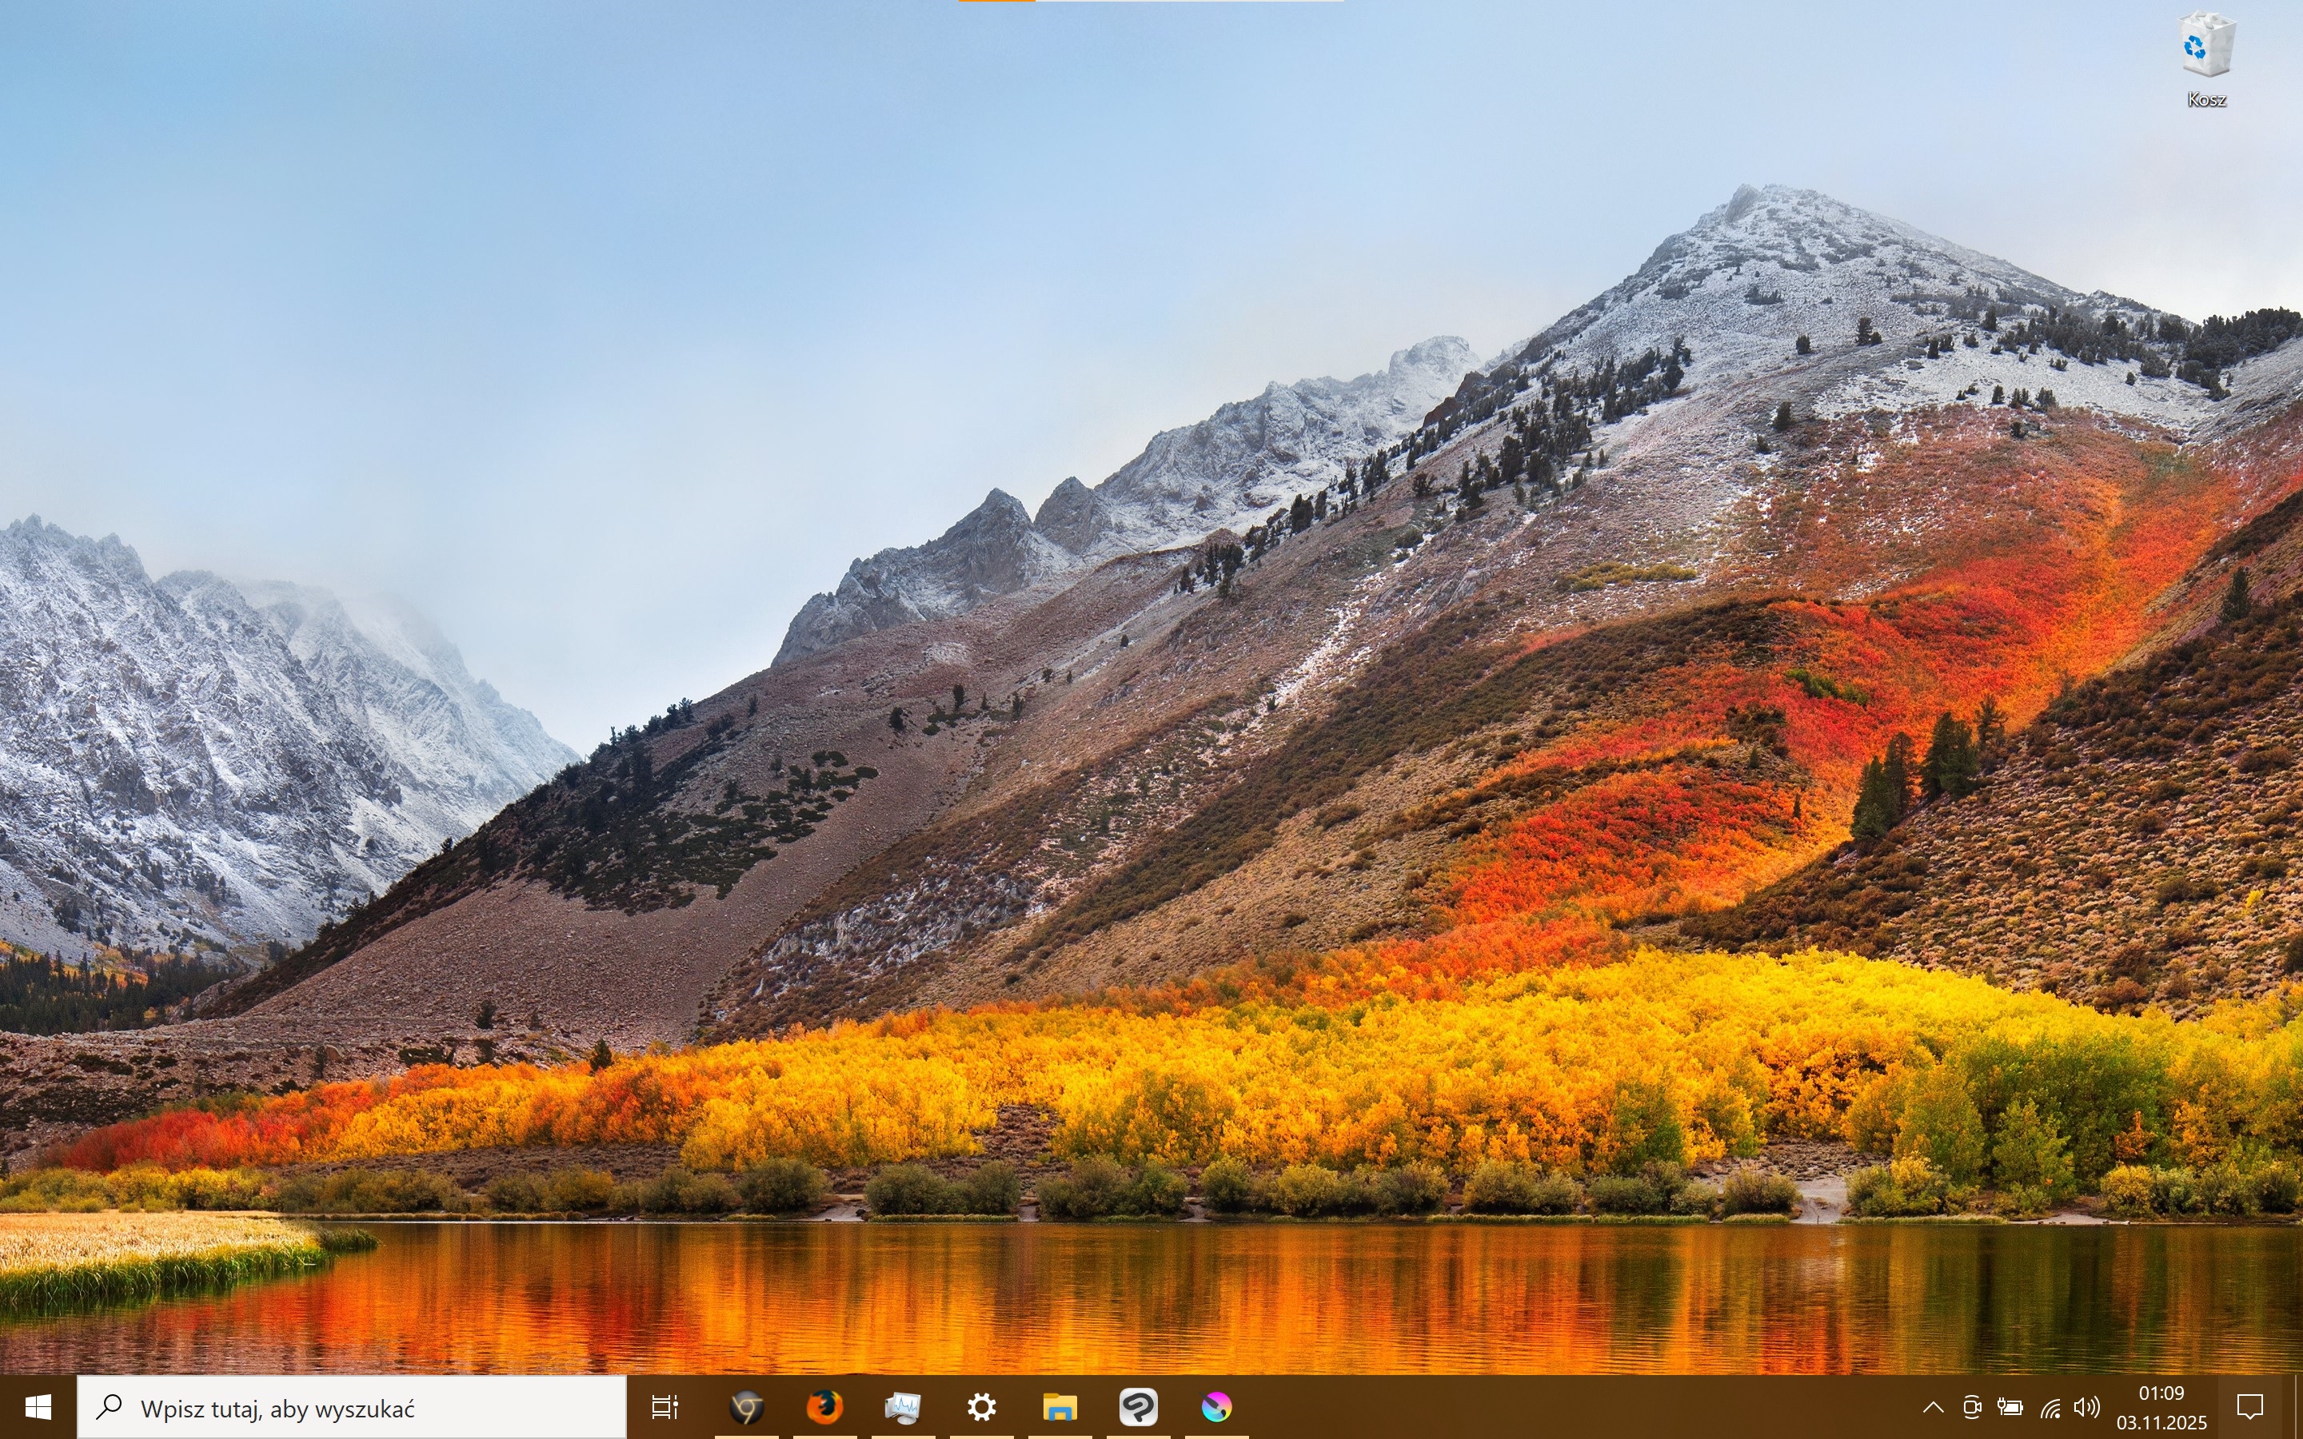Click the search magnifier icon
This screenshot has height=1439, width=2303.
pyautogui.click(x=110, y=1405)
